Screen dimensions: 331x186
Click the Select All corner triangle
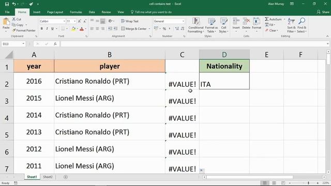pos(9,55)
